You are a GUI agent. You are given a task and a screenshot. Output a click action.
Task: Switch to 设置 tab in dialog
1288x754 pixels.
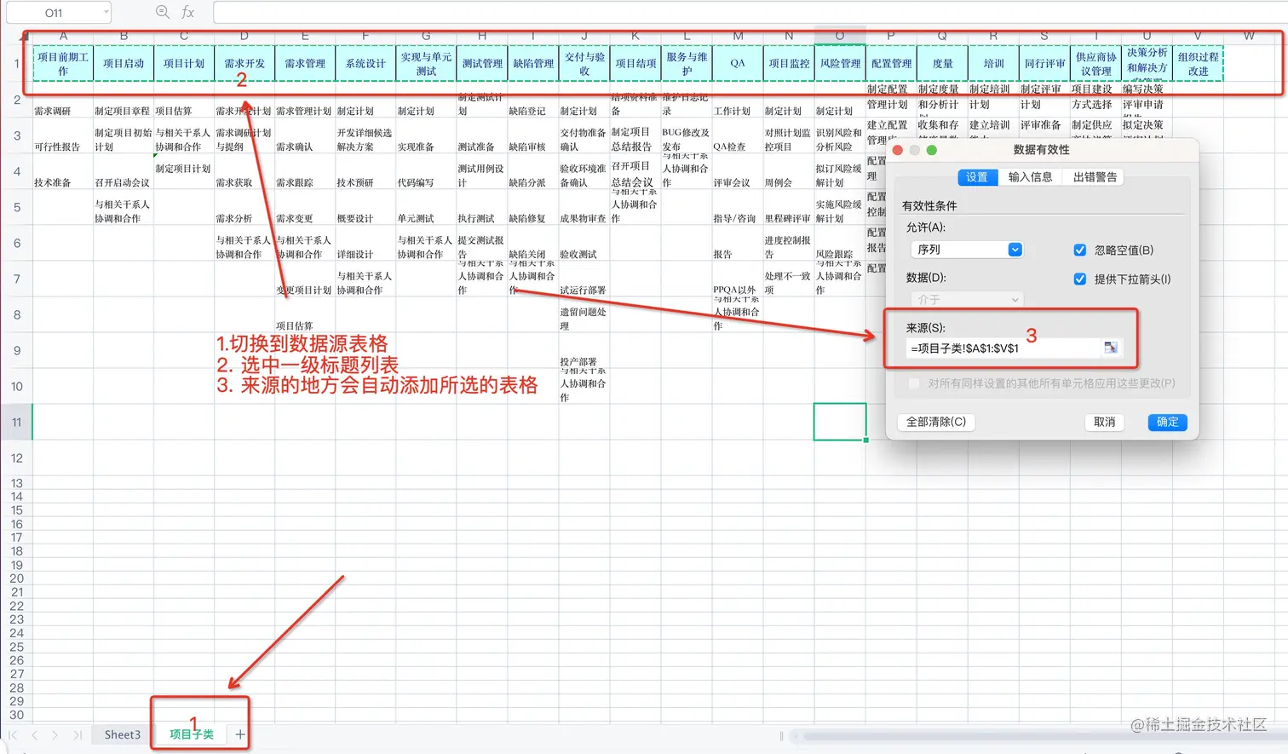[x=976, y=177]
